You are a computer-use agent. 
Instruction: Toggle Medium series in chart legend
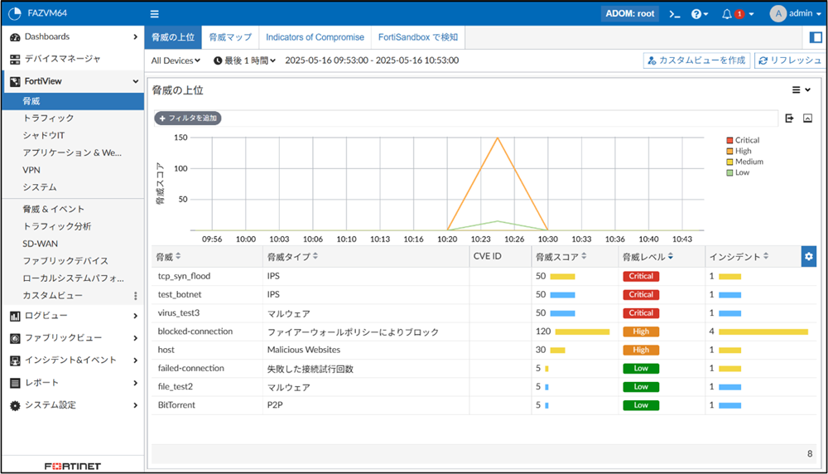click(744, 162)
